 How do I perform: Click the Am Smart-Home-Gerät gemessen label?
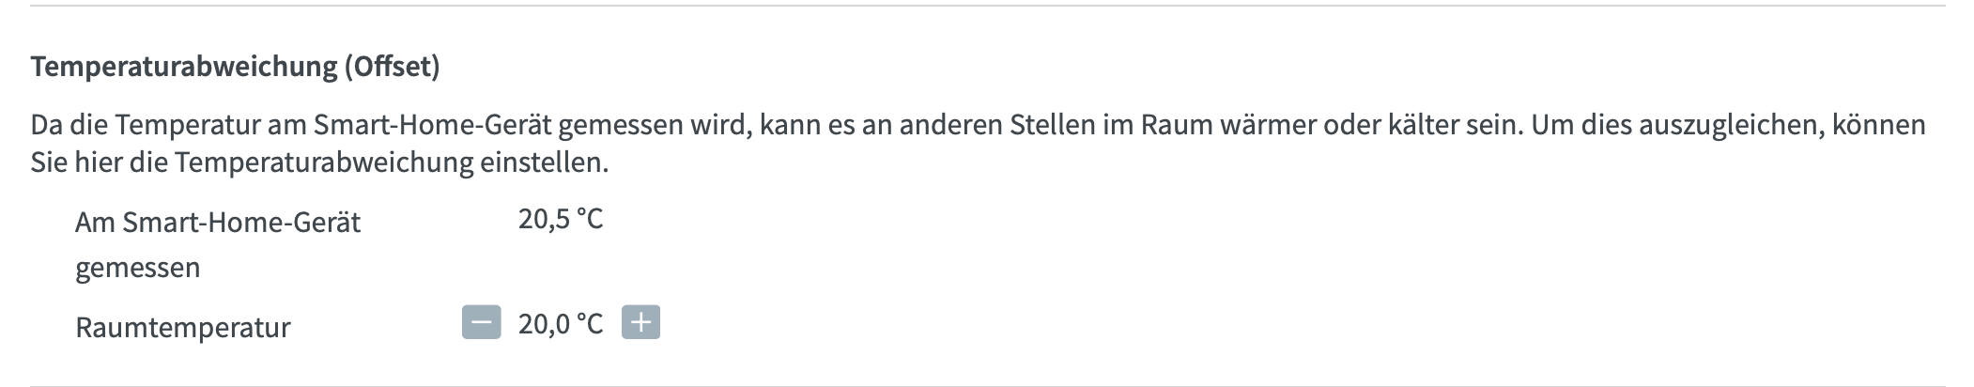218,244
